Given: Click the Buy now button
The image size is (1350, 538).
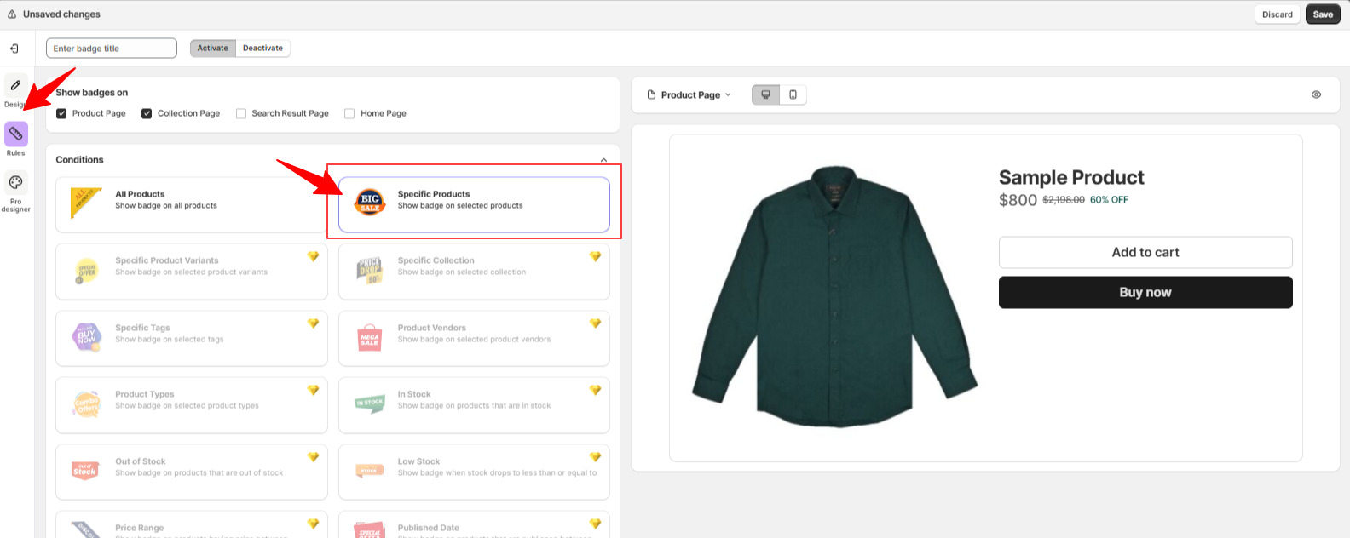Looking at the screenshot, I should tap(1145, 292).
